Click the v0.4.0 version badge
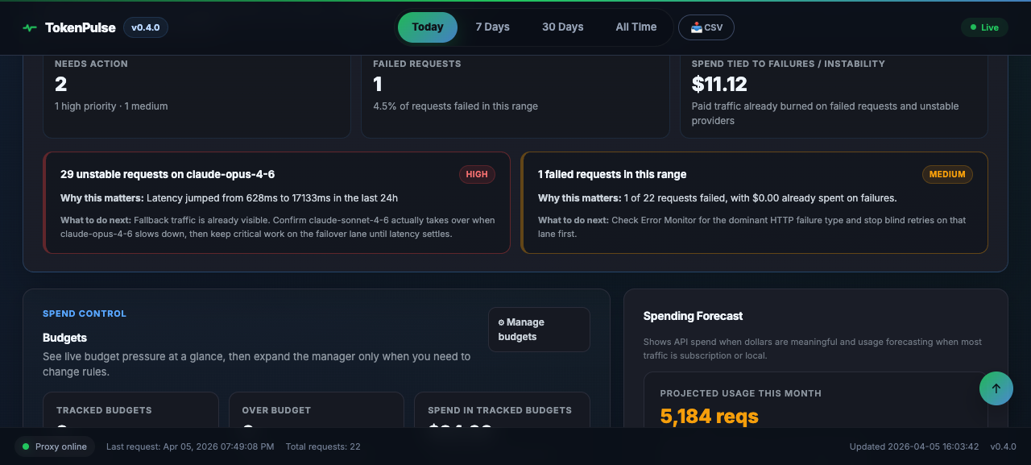The width and height of the screenshot is (1031, 465). pyautogui.click(x=145, y=27)
